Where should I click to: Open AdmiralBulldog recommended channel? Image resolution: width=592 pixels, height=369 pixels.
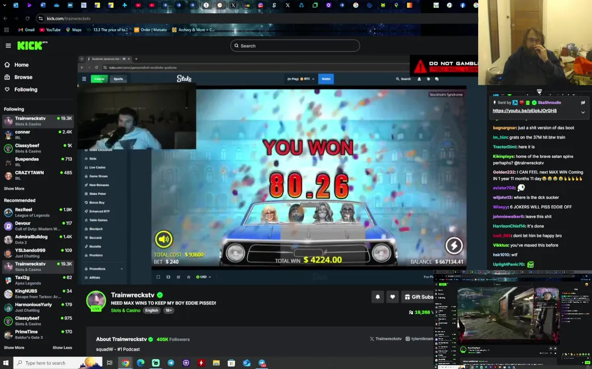click(38, 239)
